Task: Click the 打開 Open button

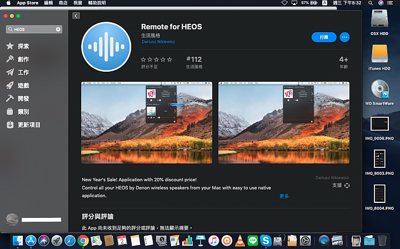Action: coord(324,37)
